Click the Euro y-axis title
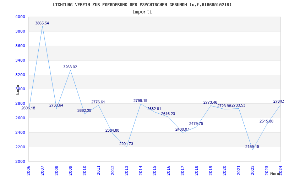 click(17, 90)
